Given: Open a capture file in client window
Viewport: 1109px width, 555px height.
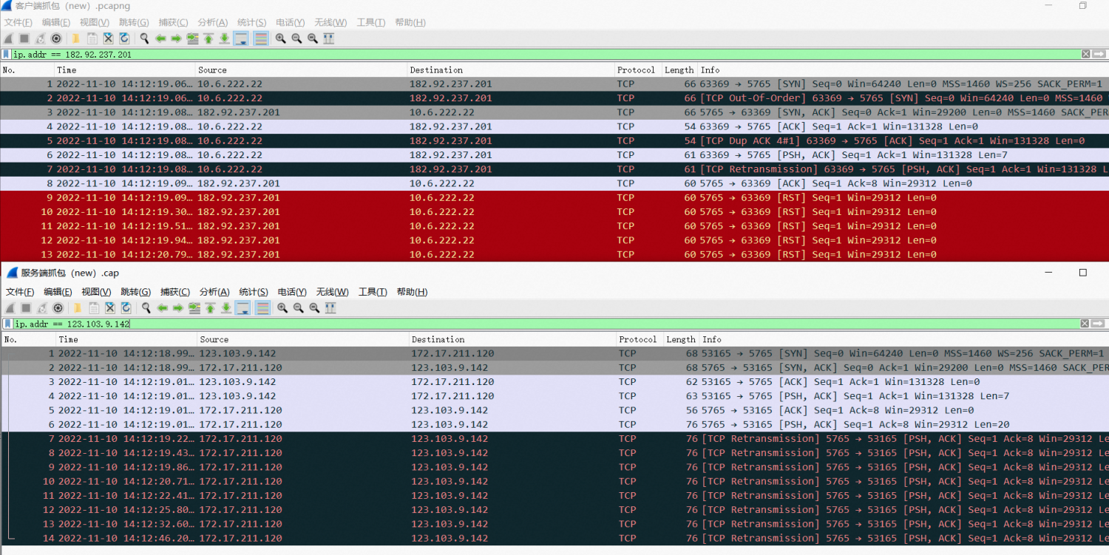Looking at the screenshot, I should click(x=75, y=38).
